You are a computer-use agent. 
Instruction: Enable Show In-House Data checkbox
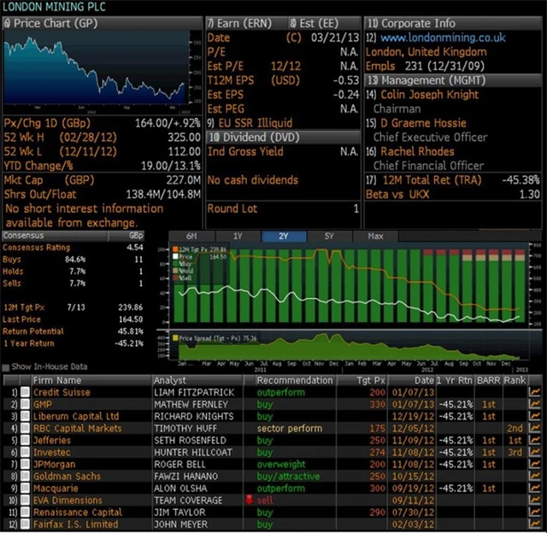[x=8, y=366]
